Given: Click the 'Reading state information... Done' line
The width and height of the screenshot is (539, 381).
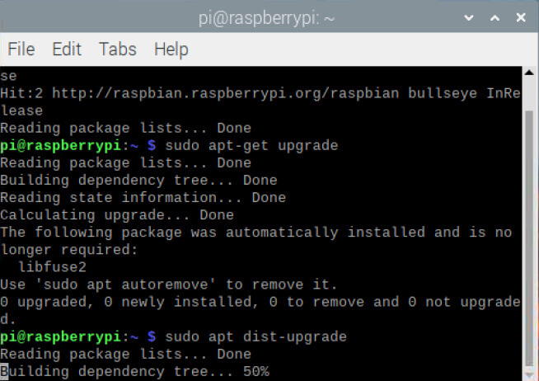Looking at the screenshot, I should 143,198.
